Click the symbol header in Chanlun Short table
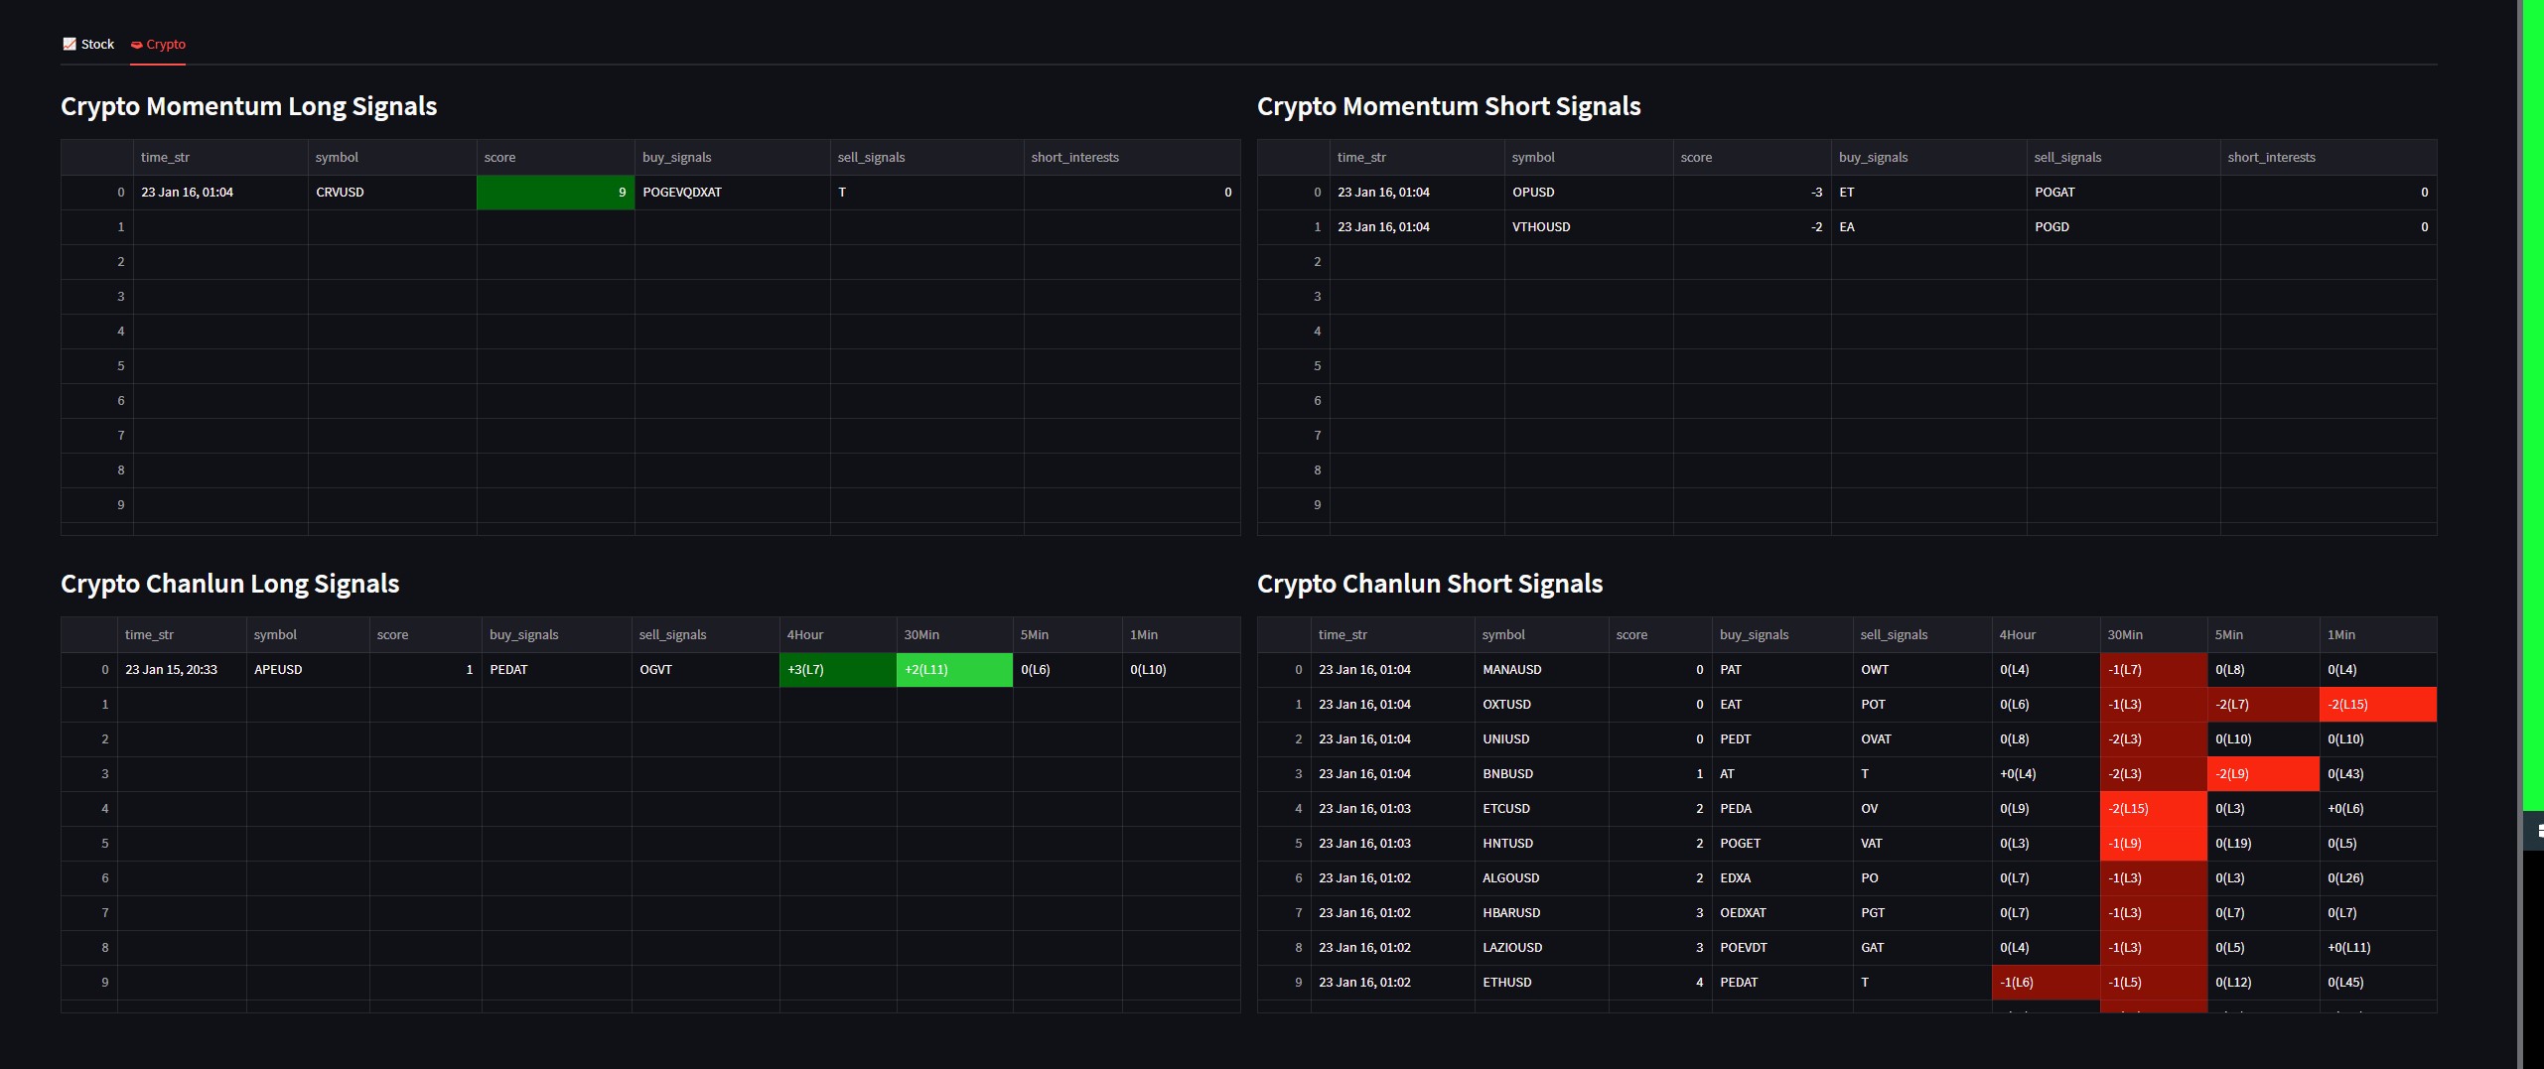 click(x=1503, y=635)
